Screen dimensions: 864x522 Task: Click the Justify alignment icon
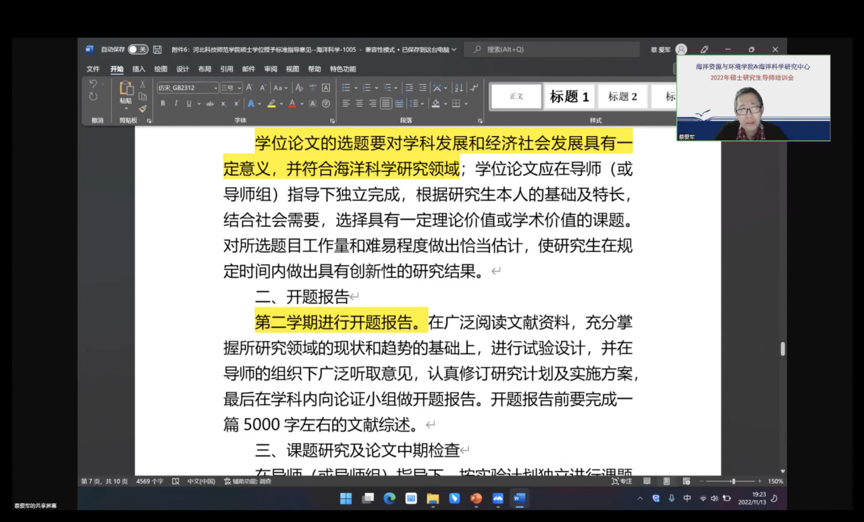385,104
